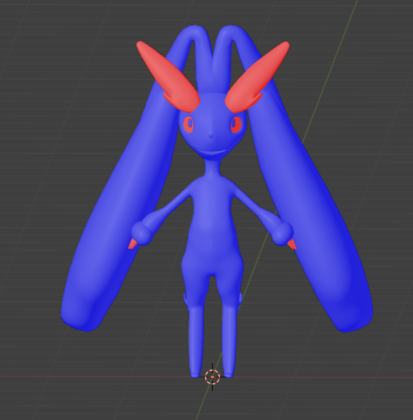Click the character's smiling mouth
Screen dimensions: 413x420
[212, 152]
